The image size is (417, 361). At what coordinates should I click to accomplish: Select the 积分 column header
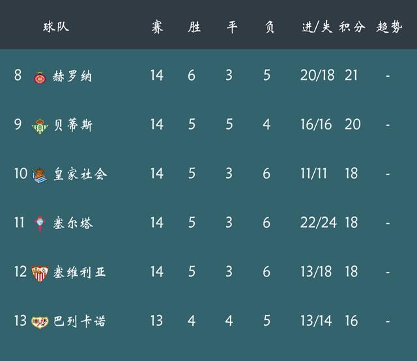[352, 27]
